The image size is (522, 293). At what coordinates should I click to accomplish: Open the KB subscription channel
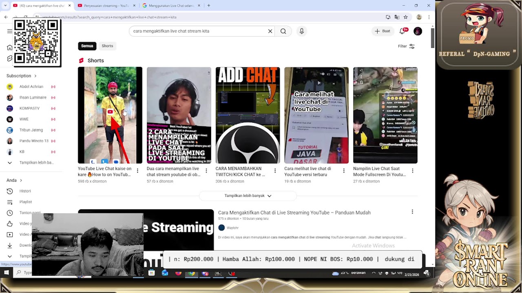(22, 152)
